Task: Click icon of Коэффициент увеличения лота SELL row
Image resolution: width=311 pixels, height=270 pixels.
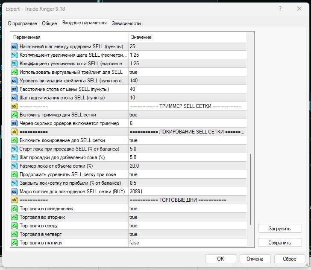Action: (x=15, y=64)
